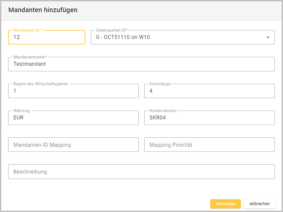Viewport: 283px width, 212px height.
Task: Click the 'Mandanten hinzufügen' dialog title
Action: [43, 10]
